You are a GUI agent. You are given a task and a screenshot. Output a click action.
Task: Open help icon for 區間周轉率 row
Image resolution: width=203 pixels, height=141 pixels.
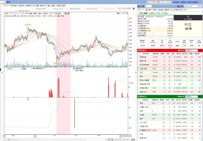153,36
